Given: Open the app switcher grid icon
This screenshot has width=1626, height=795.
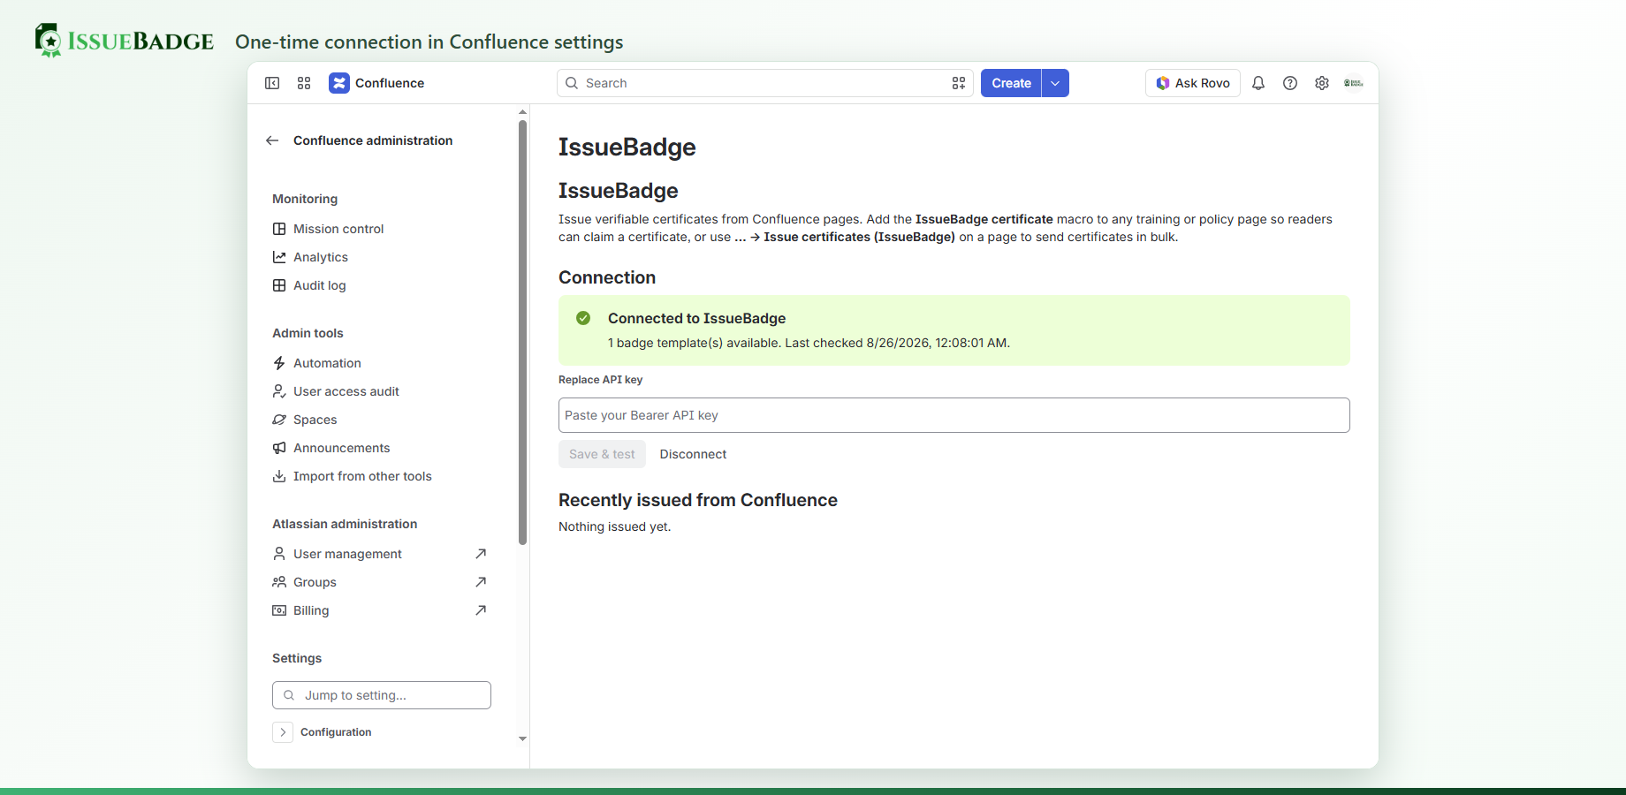Looking at the screenshot, I should click(x=304, y=83).
